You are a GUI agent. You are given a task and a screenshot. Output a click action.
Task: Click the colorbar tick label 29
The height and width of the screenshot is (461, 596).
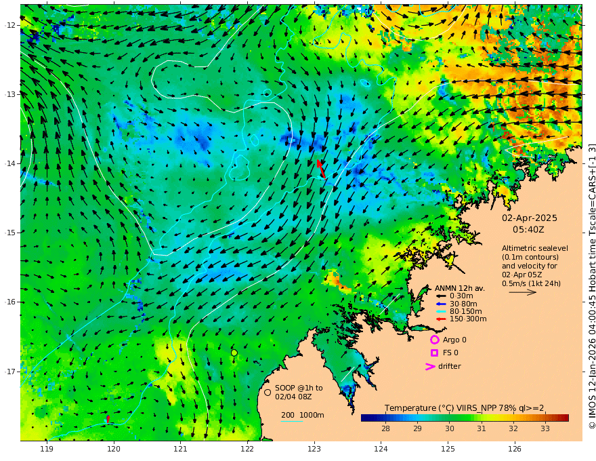click(418, 428)
